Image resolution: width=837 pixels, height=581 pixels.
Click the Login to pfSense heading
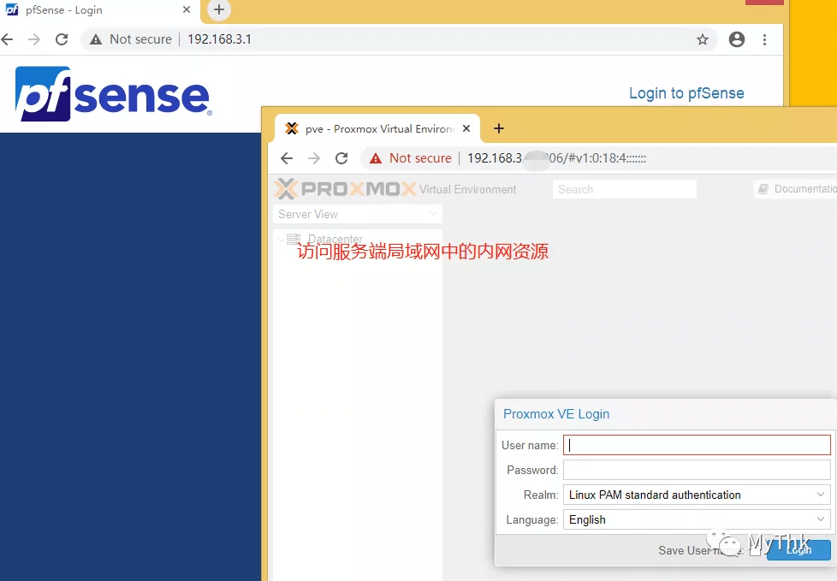pyautogui.click(x=686, y=93)
